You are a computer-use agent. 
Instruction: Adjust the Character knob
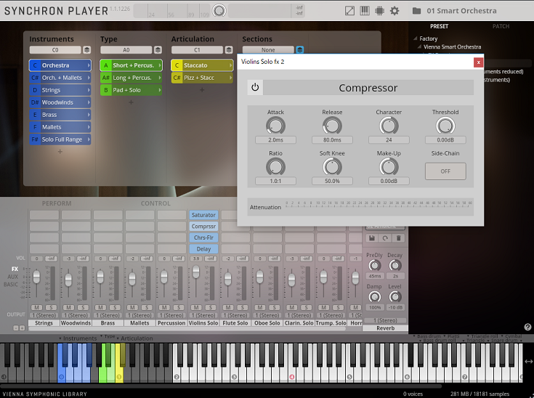pyautogui.click(x=389, y=126)
